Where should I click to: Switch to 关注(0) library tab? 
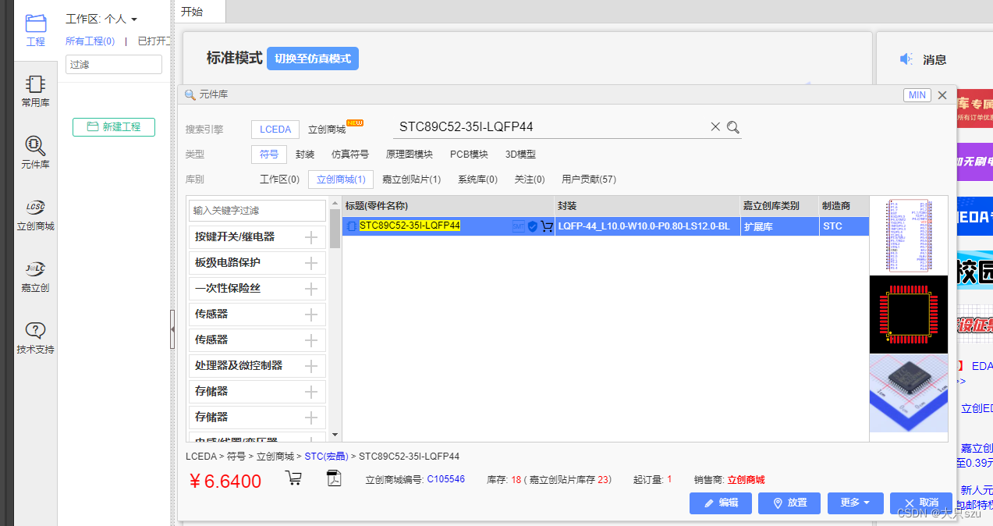530,179
